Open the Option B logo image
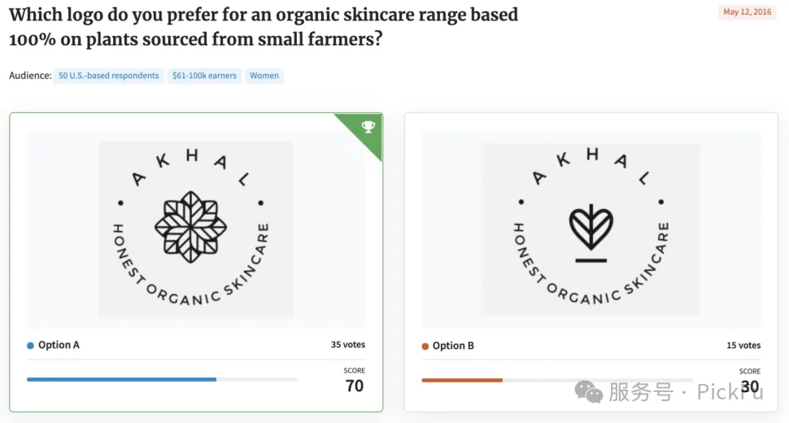This screenshot has width=789, height=423. pos(591,229)
